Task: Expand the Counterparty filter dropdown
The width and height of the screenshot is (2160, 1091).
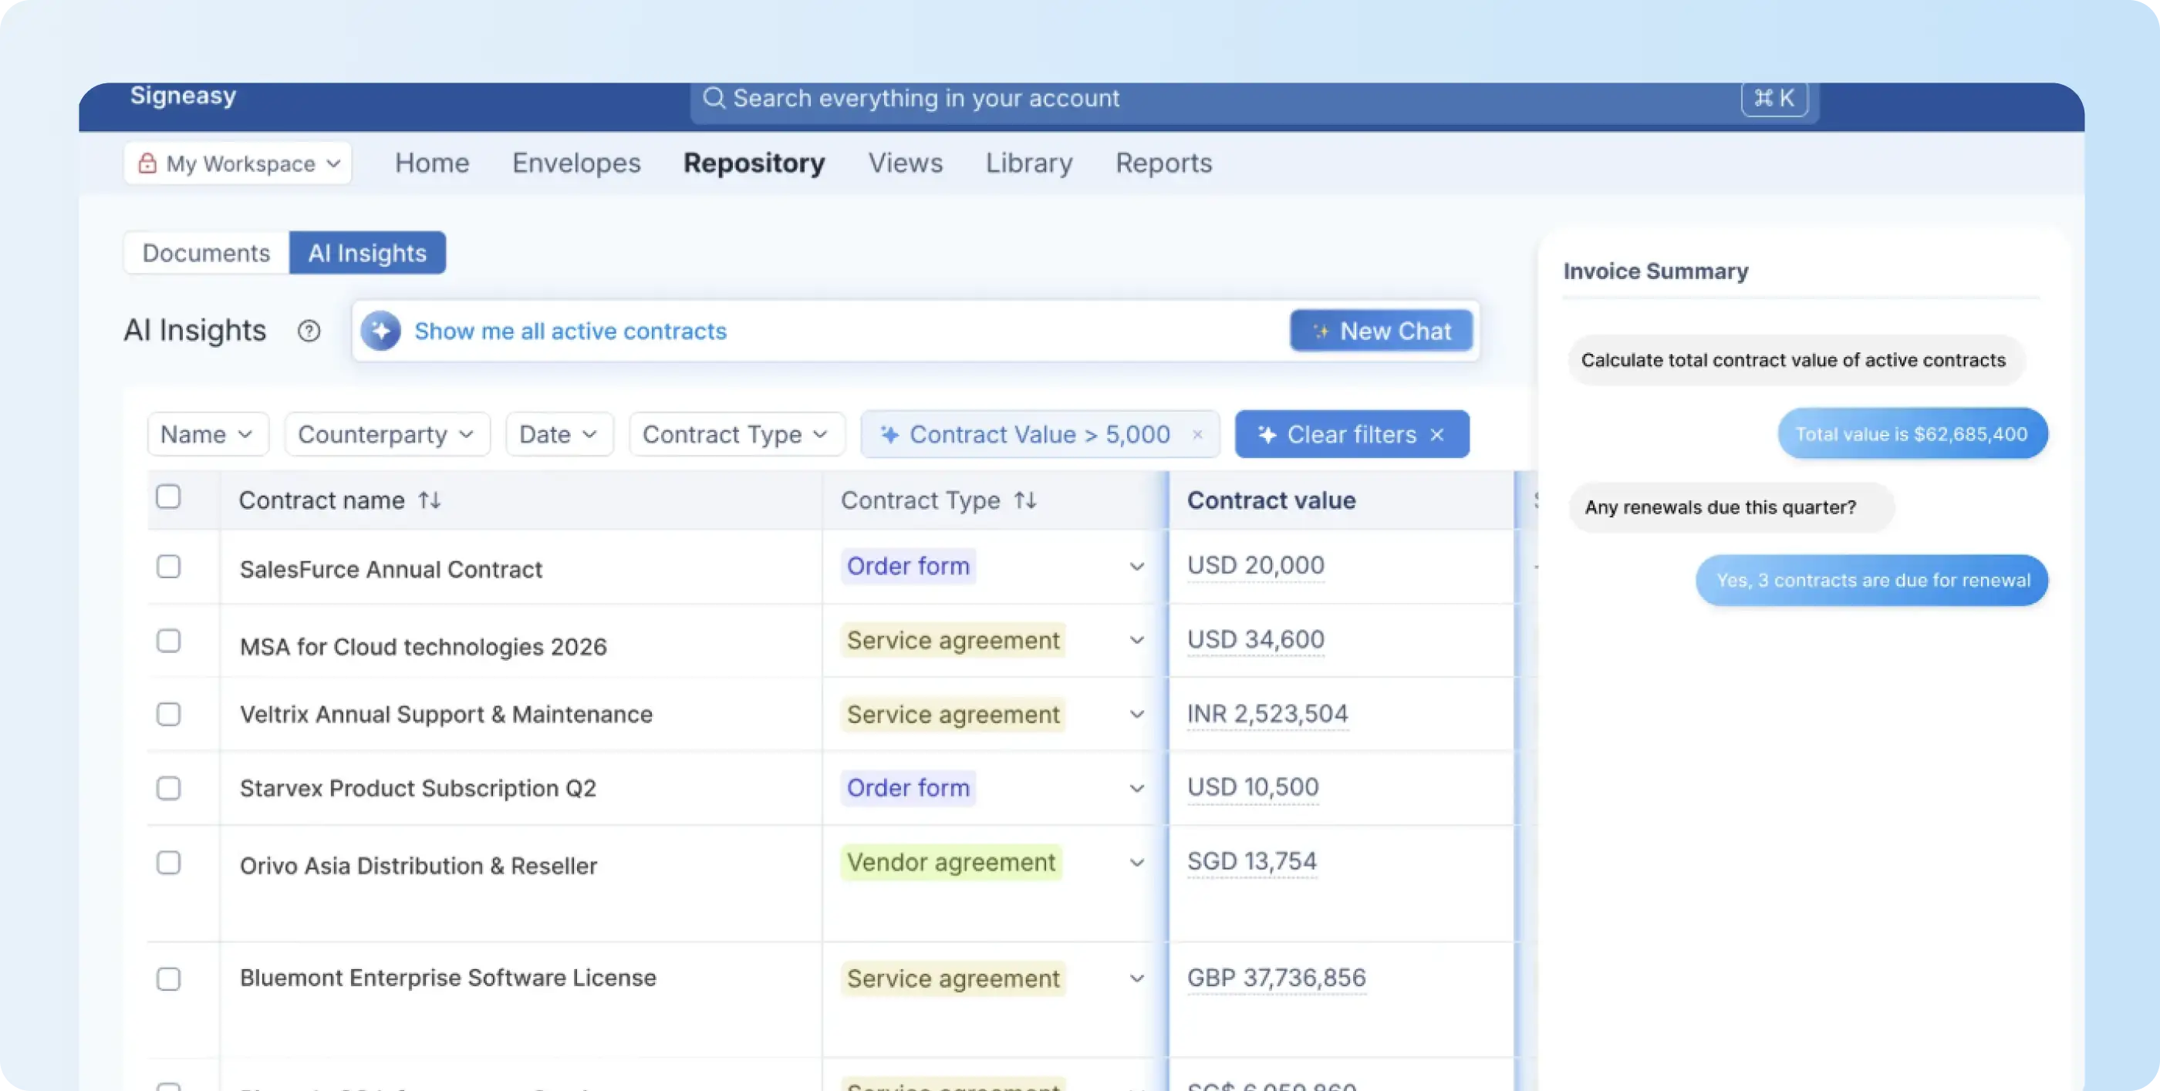Action: (386, 434)
